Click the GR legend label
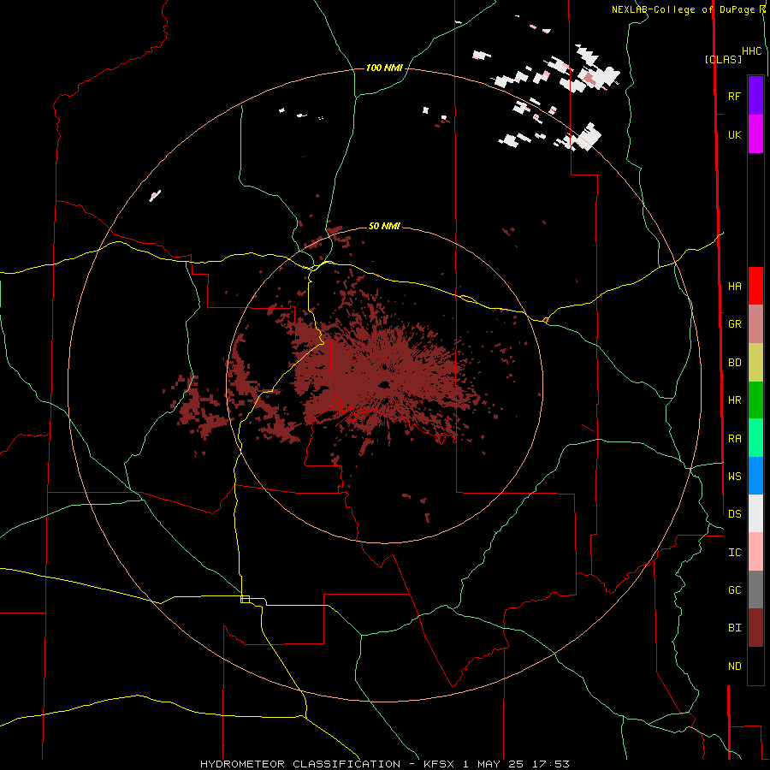Viewport: 770px width, 770px height. point(735,324)
